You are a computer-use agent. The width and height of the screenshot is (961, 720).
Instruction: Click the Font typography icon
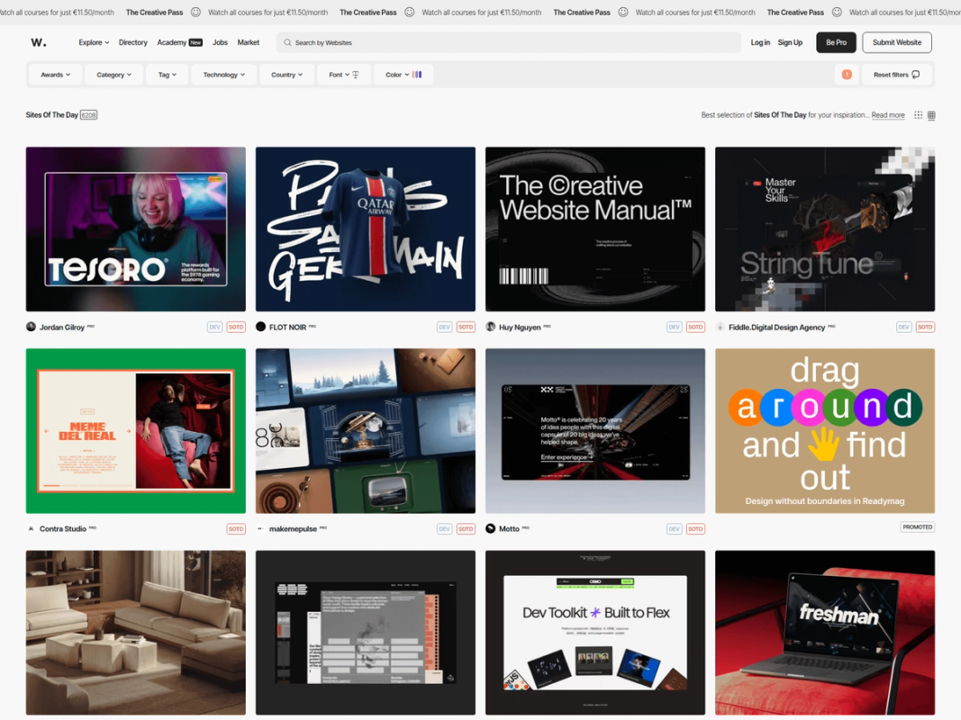tap(356, 75)
